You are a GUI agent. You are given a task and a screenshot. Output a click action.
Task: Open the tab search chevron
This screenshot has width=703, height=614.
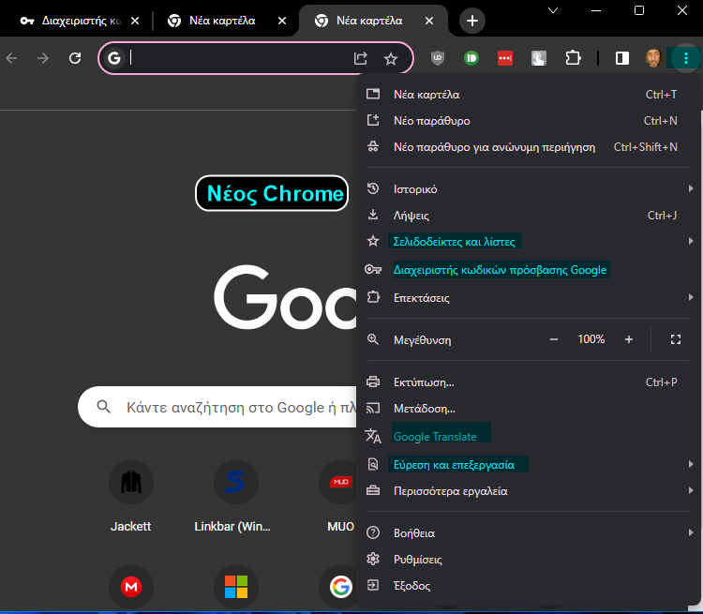553,10
